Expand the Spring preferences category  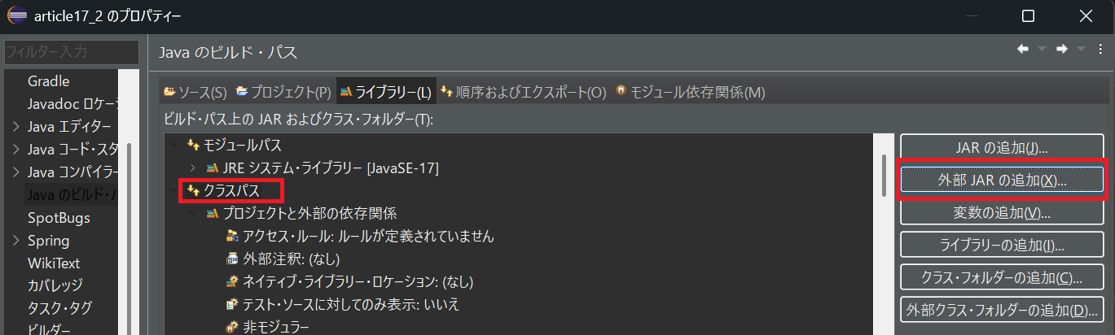[16, 241]
